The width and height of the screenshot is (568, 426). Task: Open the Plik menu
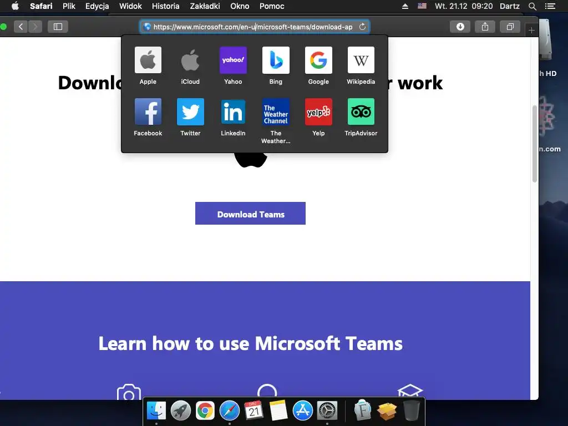click(69, 6)
